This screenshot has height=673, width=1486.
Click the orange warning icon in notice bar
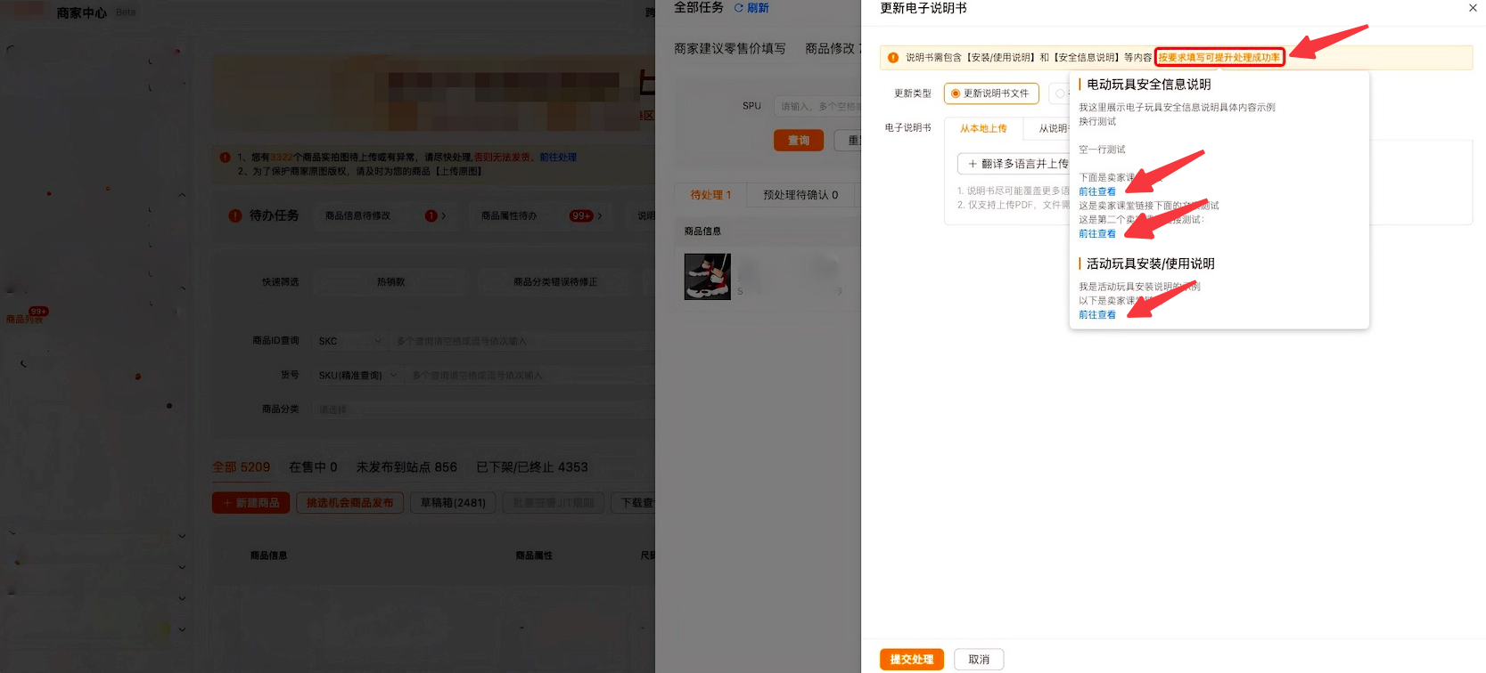coord(893,58)
